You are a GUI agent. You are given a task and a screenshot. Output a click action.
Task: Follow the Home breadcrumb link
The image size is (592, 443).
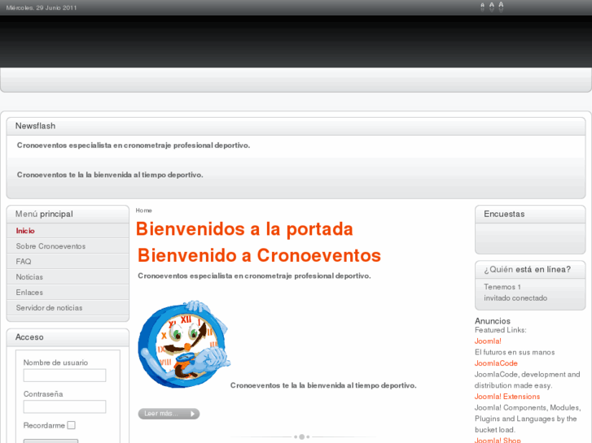143,211
